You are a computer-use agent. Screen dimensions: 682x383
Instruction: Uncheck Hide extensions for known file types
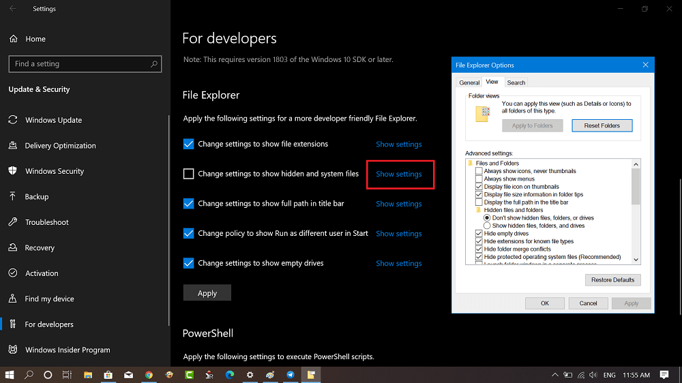click(479, 241)
